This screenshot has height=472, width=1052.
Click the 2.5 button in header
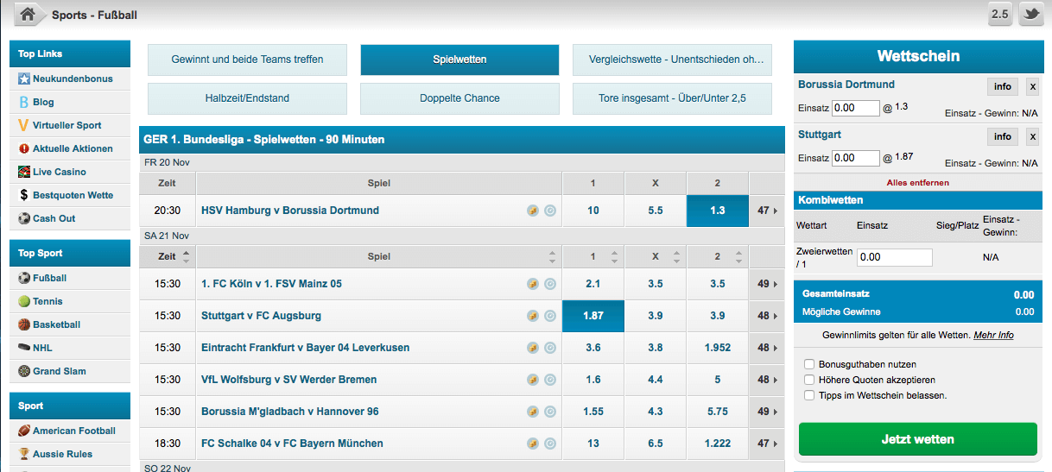point(1000,15)
